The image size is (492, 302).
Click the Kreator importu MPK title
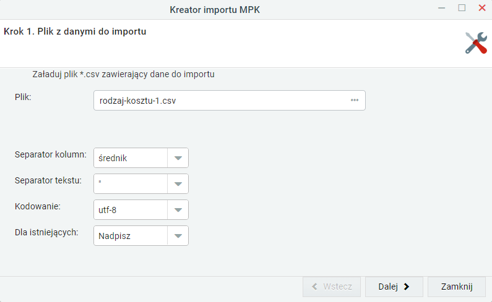pyautogui.click(x=215, y=10)
